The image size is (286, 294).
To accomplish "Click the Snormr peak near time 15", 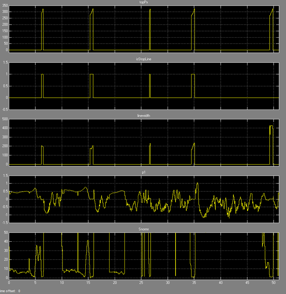I will 88,241.
